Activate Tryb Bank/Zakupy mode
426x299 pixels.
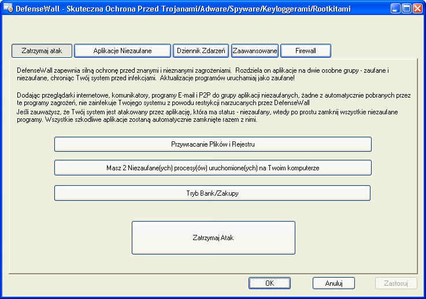pyautogui.click(x=213, y=193)
